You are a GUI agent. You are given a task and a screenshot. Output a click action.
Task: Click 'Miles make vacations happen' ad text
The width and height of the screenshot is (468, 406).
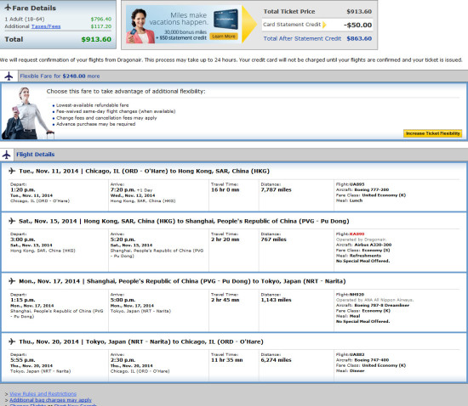[x=179, y=19]
